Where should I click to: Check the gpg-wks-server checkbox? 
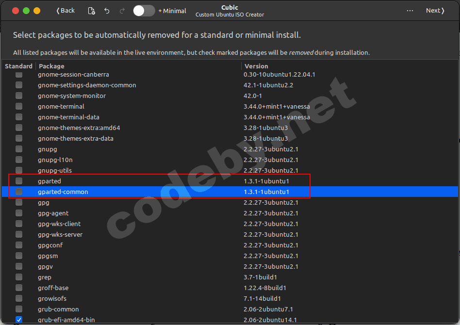click(x=19, y=234)
